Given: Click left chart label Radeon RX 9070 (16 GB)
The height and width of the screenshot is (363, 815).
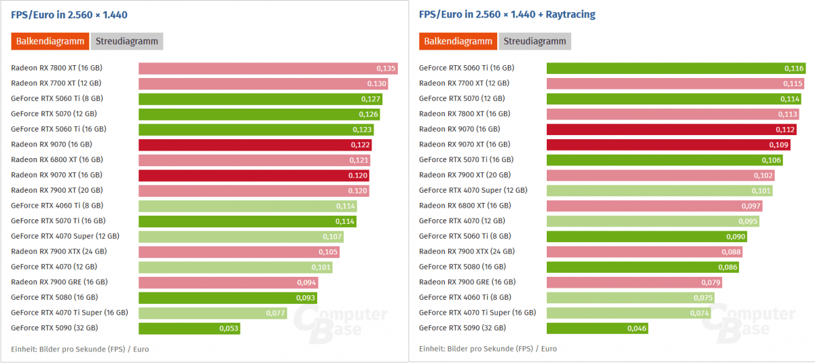Looking at the screenshot, I should pyautogui.click(x=52, y=145).
